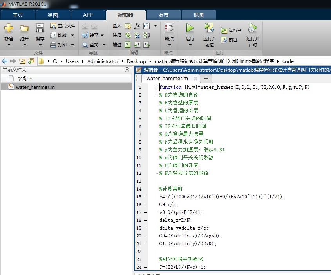Open 查找文件 (Find Files)
The image size is (331, 275).
[63, 26]
